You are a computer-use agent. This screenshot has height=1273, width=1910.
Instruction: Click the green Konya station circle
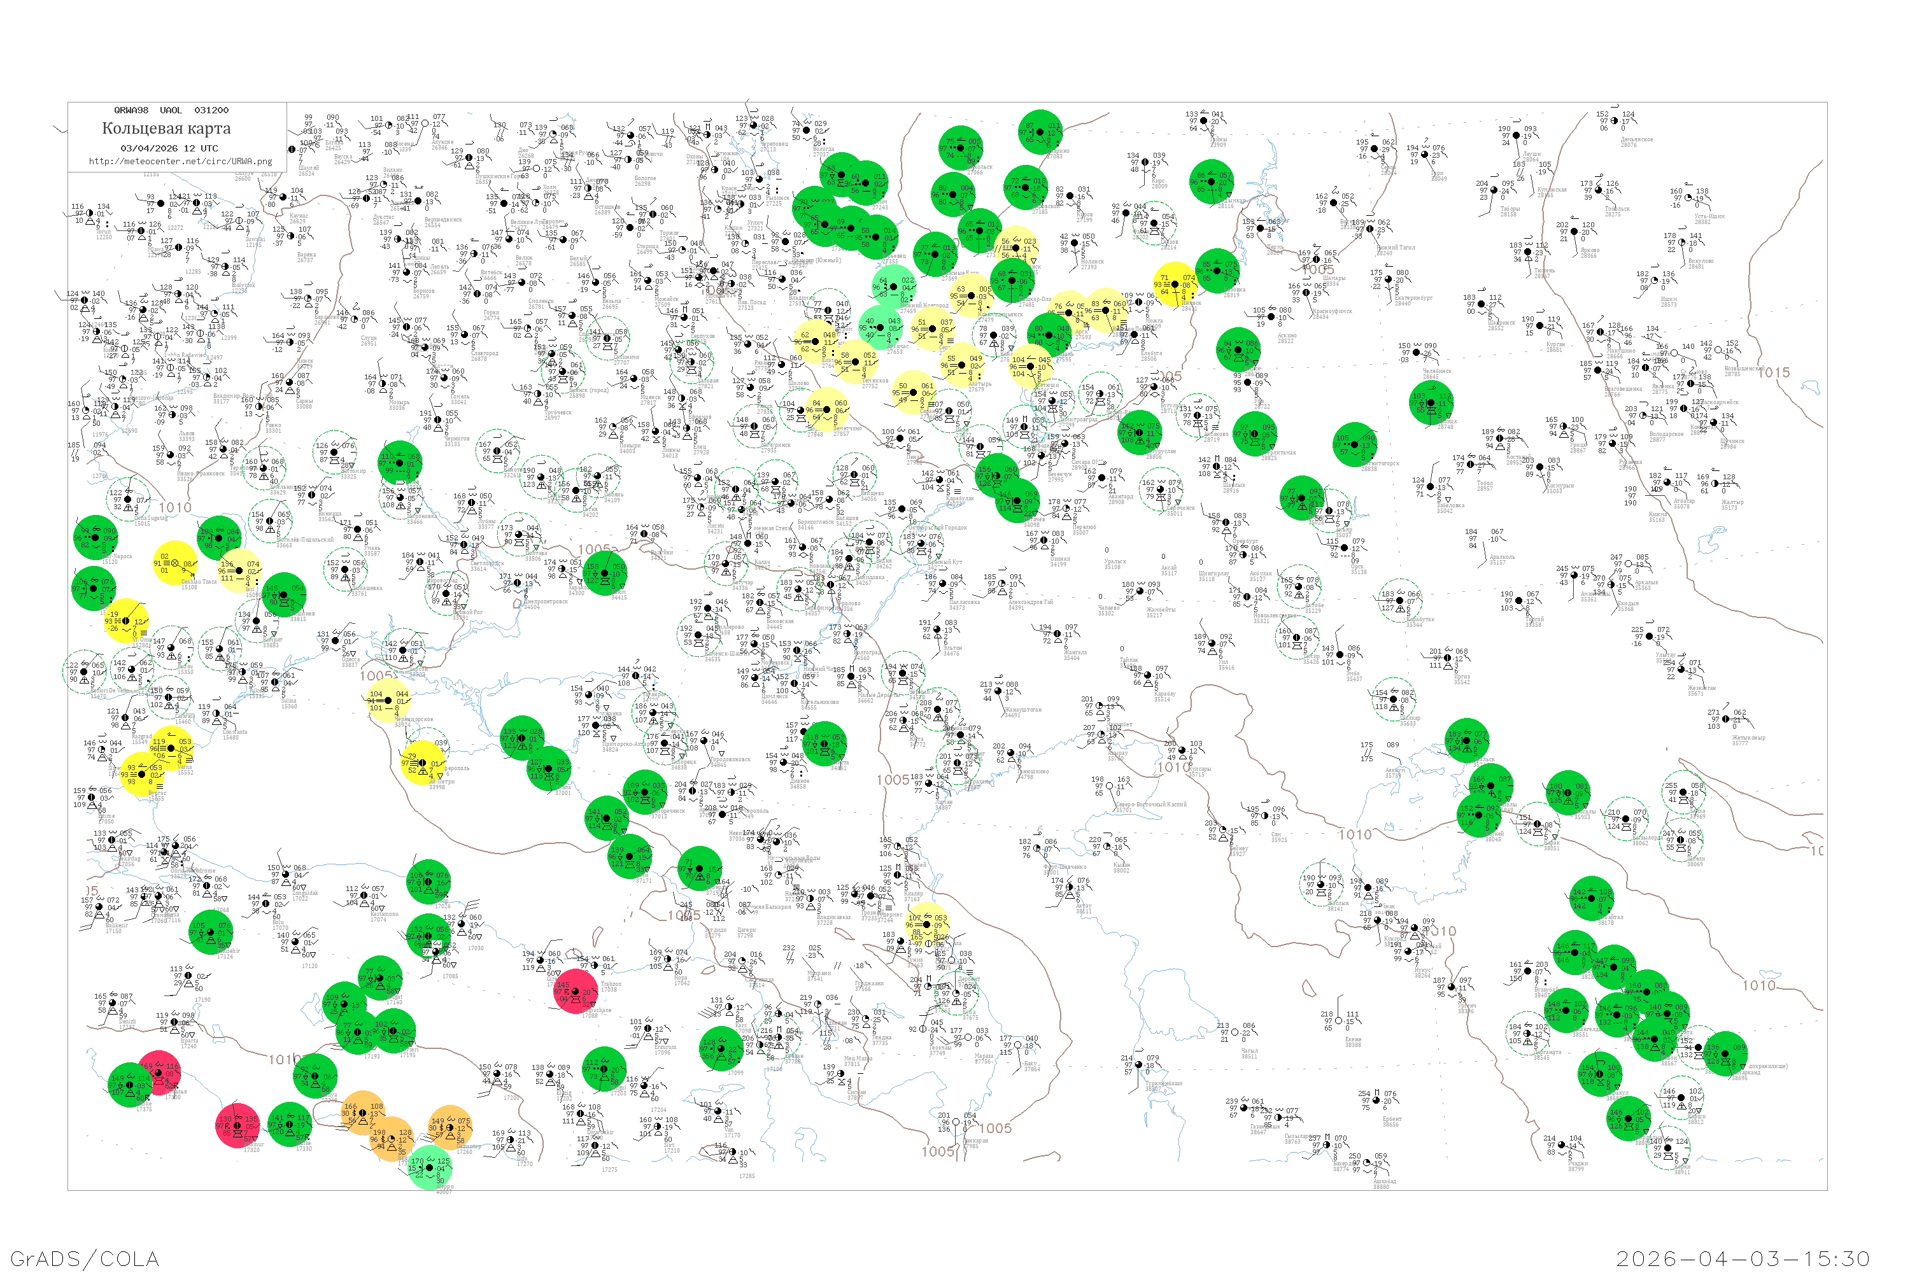point(315,1076)
